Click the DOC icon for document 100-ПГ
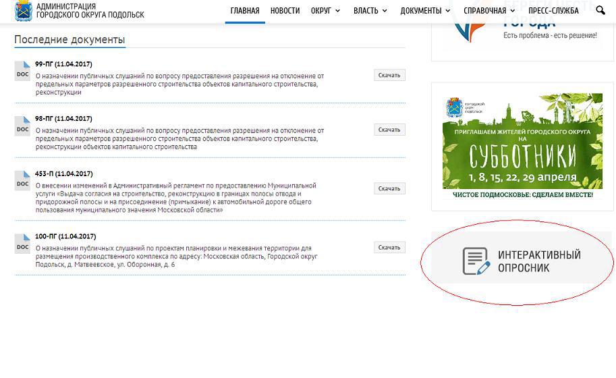The image size is (616, 378). [x=22, y=244]
